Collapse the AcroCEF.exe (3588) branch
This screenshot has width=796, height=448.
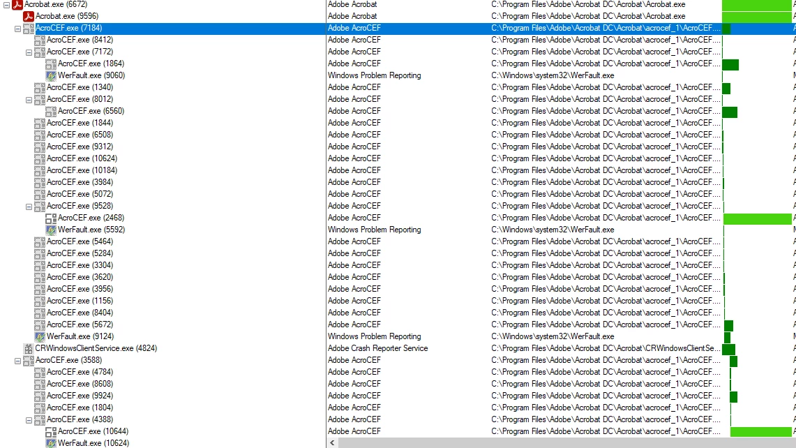coord(17,361)
